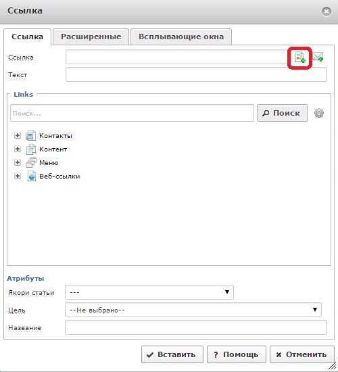Click the Помощь help button

(237, 354)
